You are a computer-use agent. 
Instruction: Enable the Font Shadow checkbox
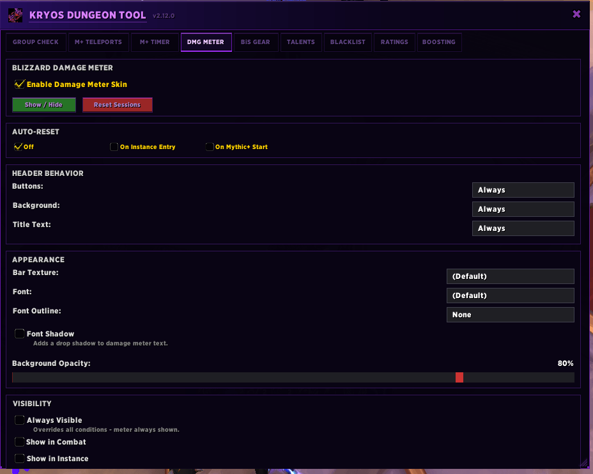tap(19, 333)
